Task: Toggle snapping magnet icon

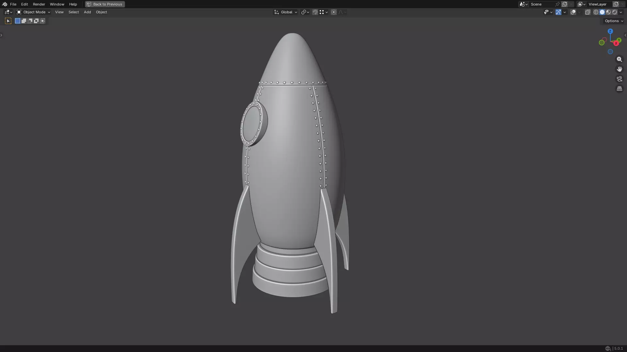Action: (x=315, y=12)
